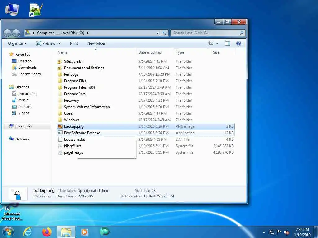Screen dimensions: 318x238
Task: Click the Change your view icon
Action: 211,43
